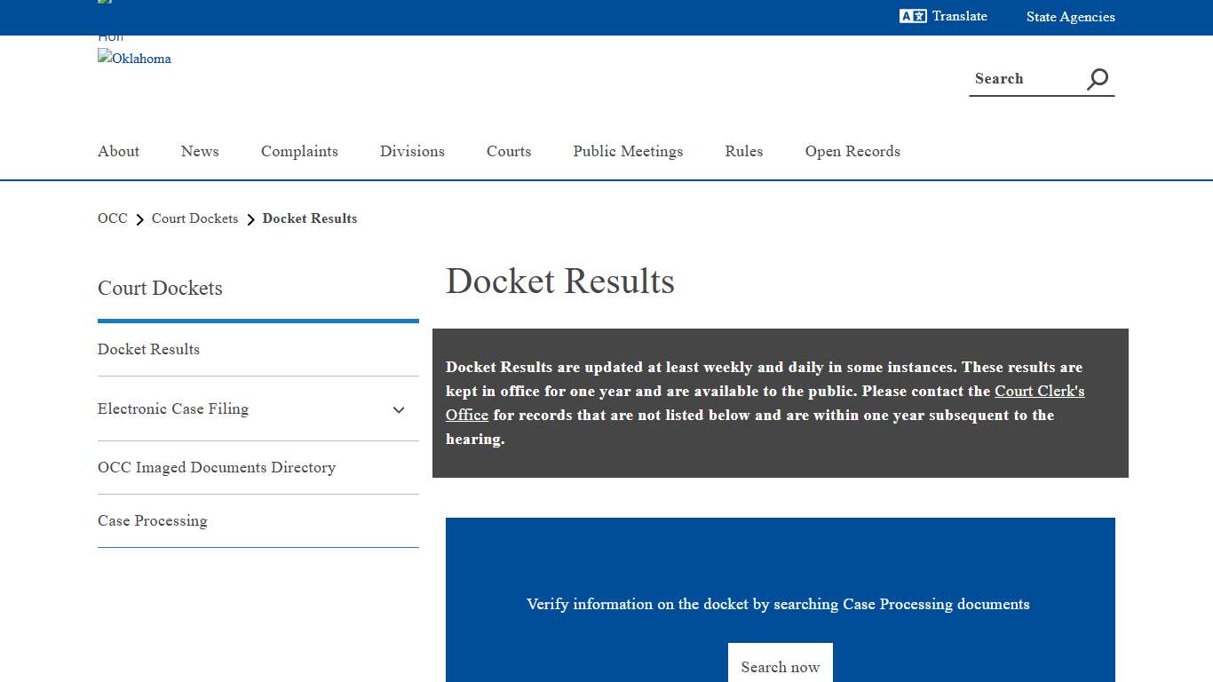Click the State Agencies link

click(1071, 16)
